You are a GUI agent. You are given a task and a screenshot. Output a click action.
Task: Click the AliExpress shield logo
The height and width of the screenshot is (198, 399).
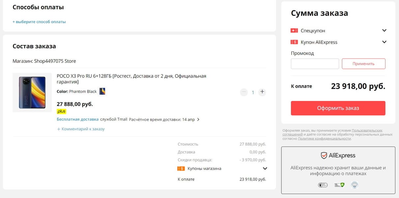324,155
